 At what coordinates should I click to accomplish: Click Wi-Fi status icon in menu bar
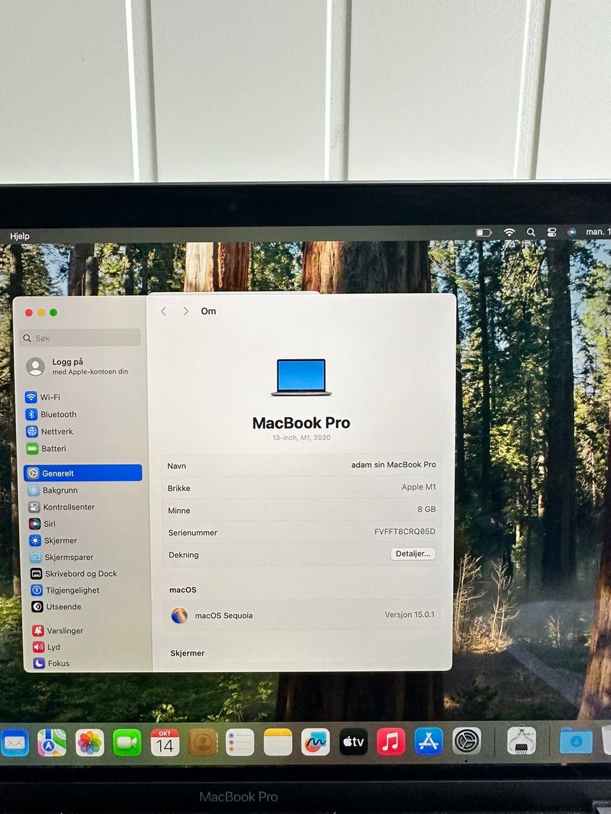tap(509, 232)
